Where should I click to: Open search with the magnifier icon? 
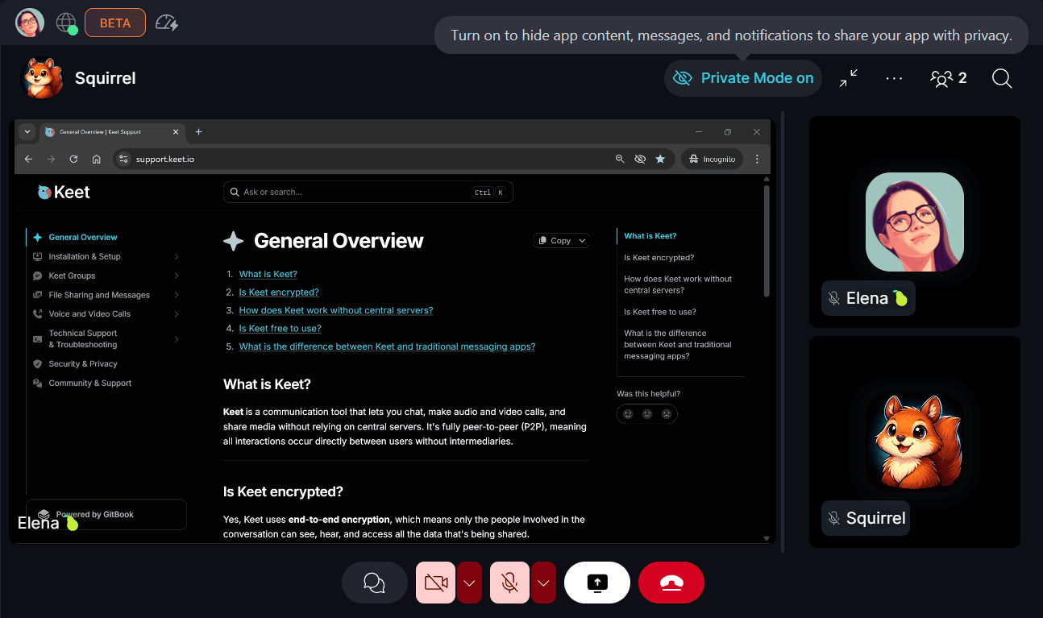(x=1002, y=78)
